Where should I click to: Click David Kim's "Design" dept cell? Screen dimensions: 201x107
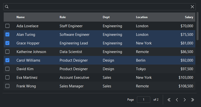(108, 69)
